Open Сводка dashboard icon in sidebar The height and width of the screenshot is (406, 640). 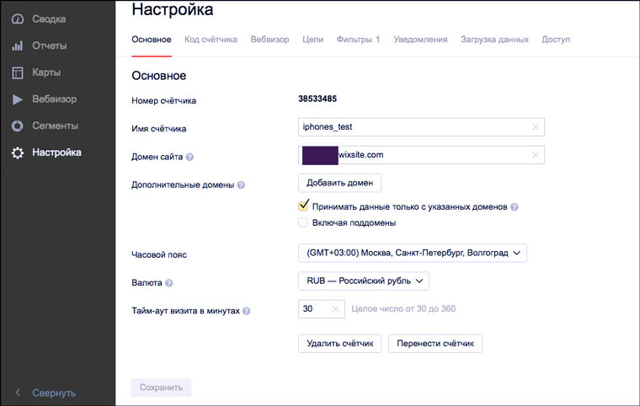coord(17,19)
